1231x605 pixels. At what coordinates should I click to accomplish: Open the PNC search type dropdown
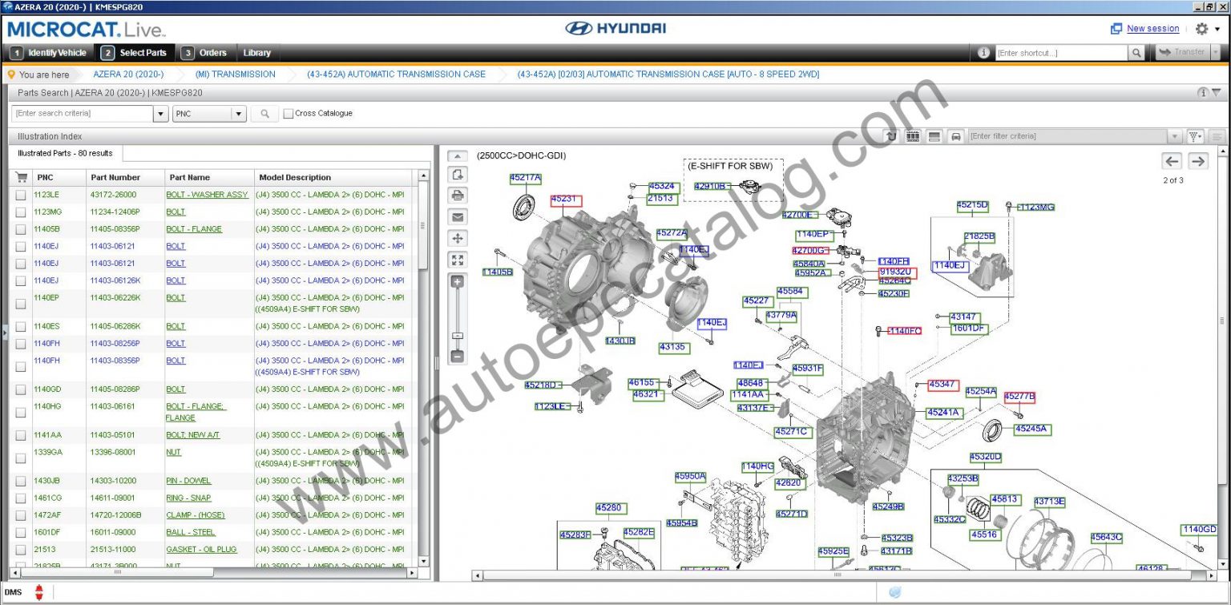(238, 114)
